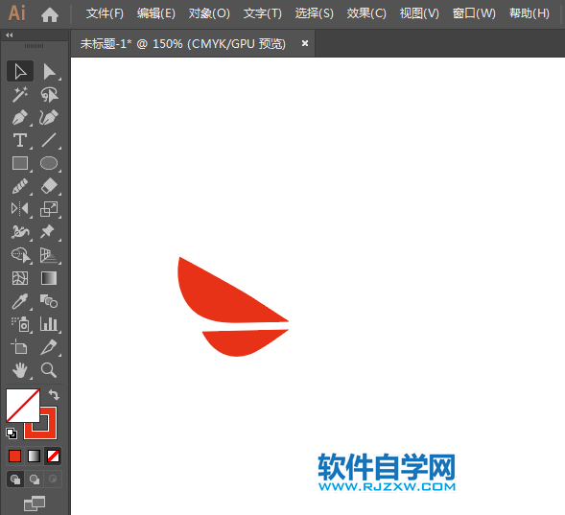Image resolution: width=565 pixels, height=515 pixels.
Task: Select the Warp tool
Action: point(20,232)
